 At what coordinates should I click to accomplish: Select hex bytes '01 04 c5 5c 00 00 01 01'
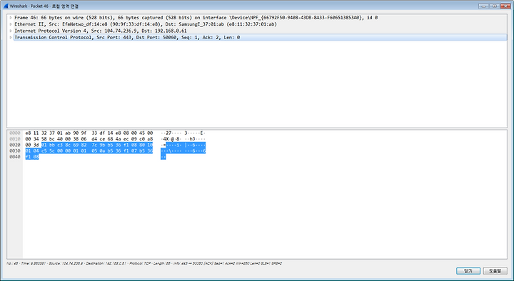(x=56, y=150)
